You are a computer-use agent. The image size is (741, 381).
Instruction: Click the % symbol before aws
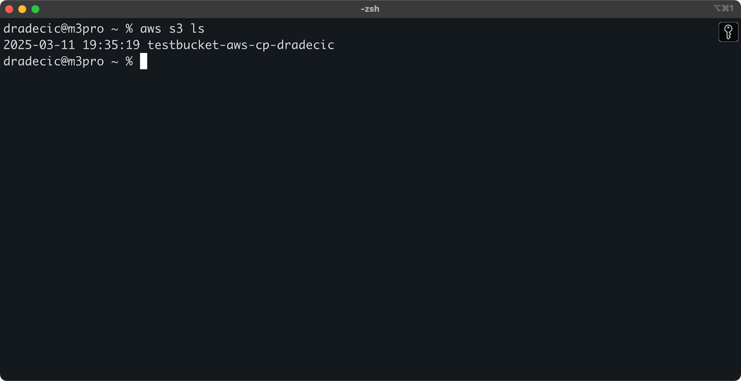click(x=129, y=29)
